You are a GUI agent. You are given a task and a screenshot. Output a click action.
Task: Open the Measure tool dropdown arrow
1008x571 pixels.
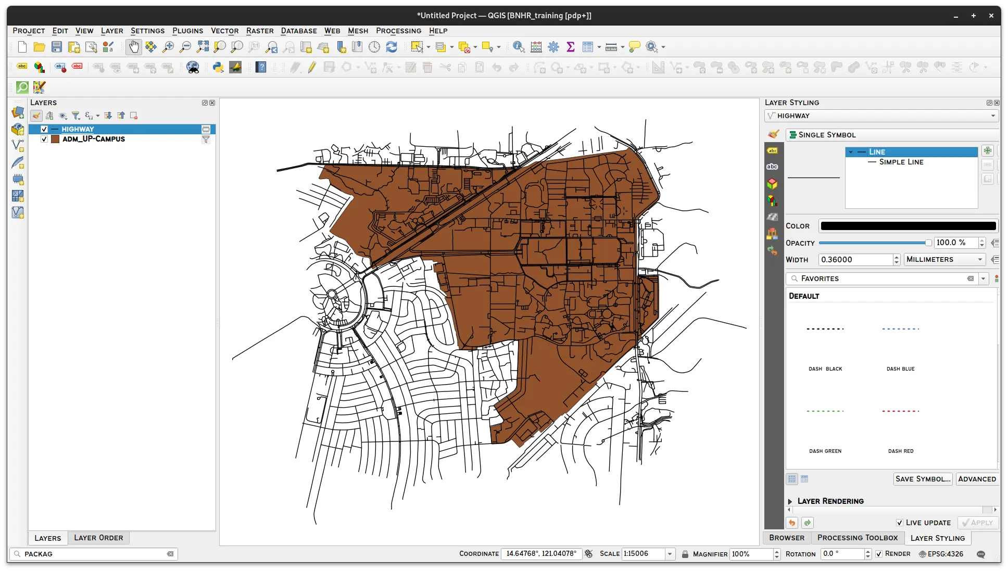pos(623,47)
